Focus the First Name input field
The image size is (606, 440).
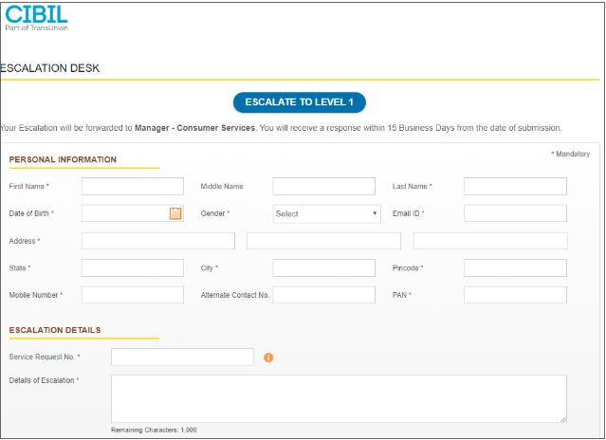(x=133, y=186)
